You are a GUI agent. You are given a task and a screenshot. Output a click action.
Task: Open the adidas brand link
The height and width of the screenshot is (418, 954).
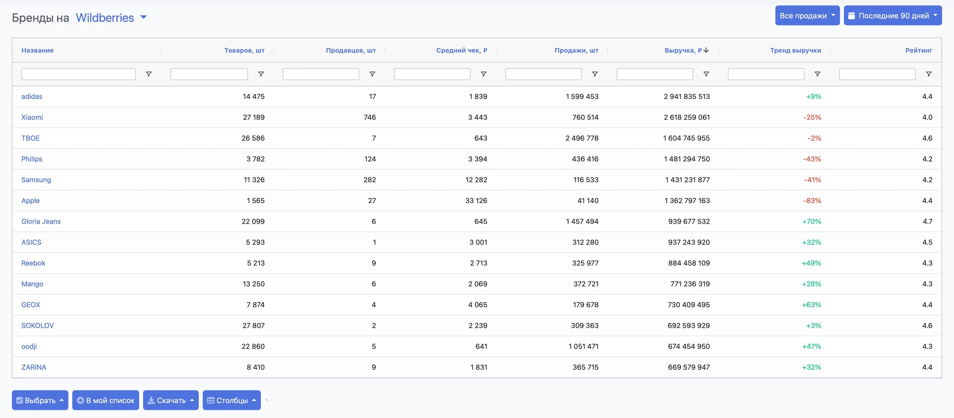[32, 96]
